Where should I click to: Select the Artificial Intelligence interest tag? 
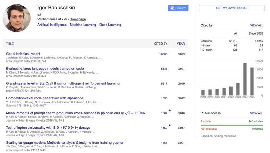coord(52,25)
